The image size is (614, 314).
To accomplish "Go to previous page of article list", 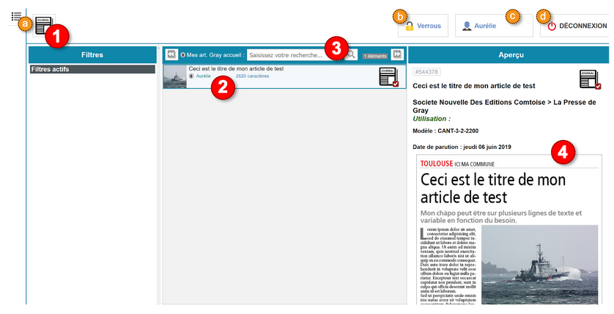I will coord(171,54).
